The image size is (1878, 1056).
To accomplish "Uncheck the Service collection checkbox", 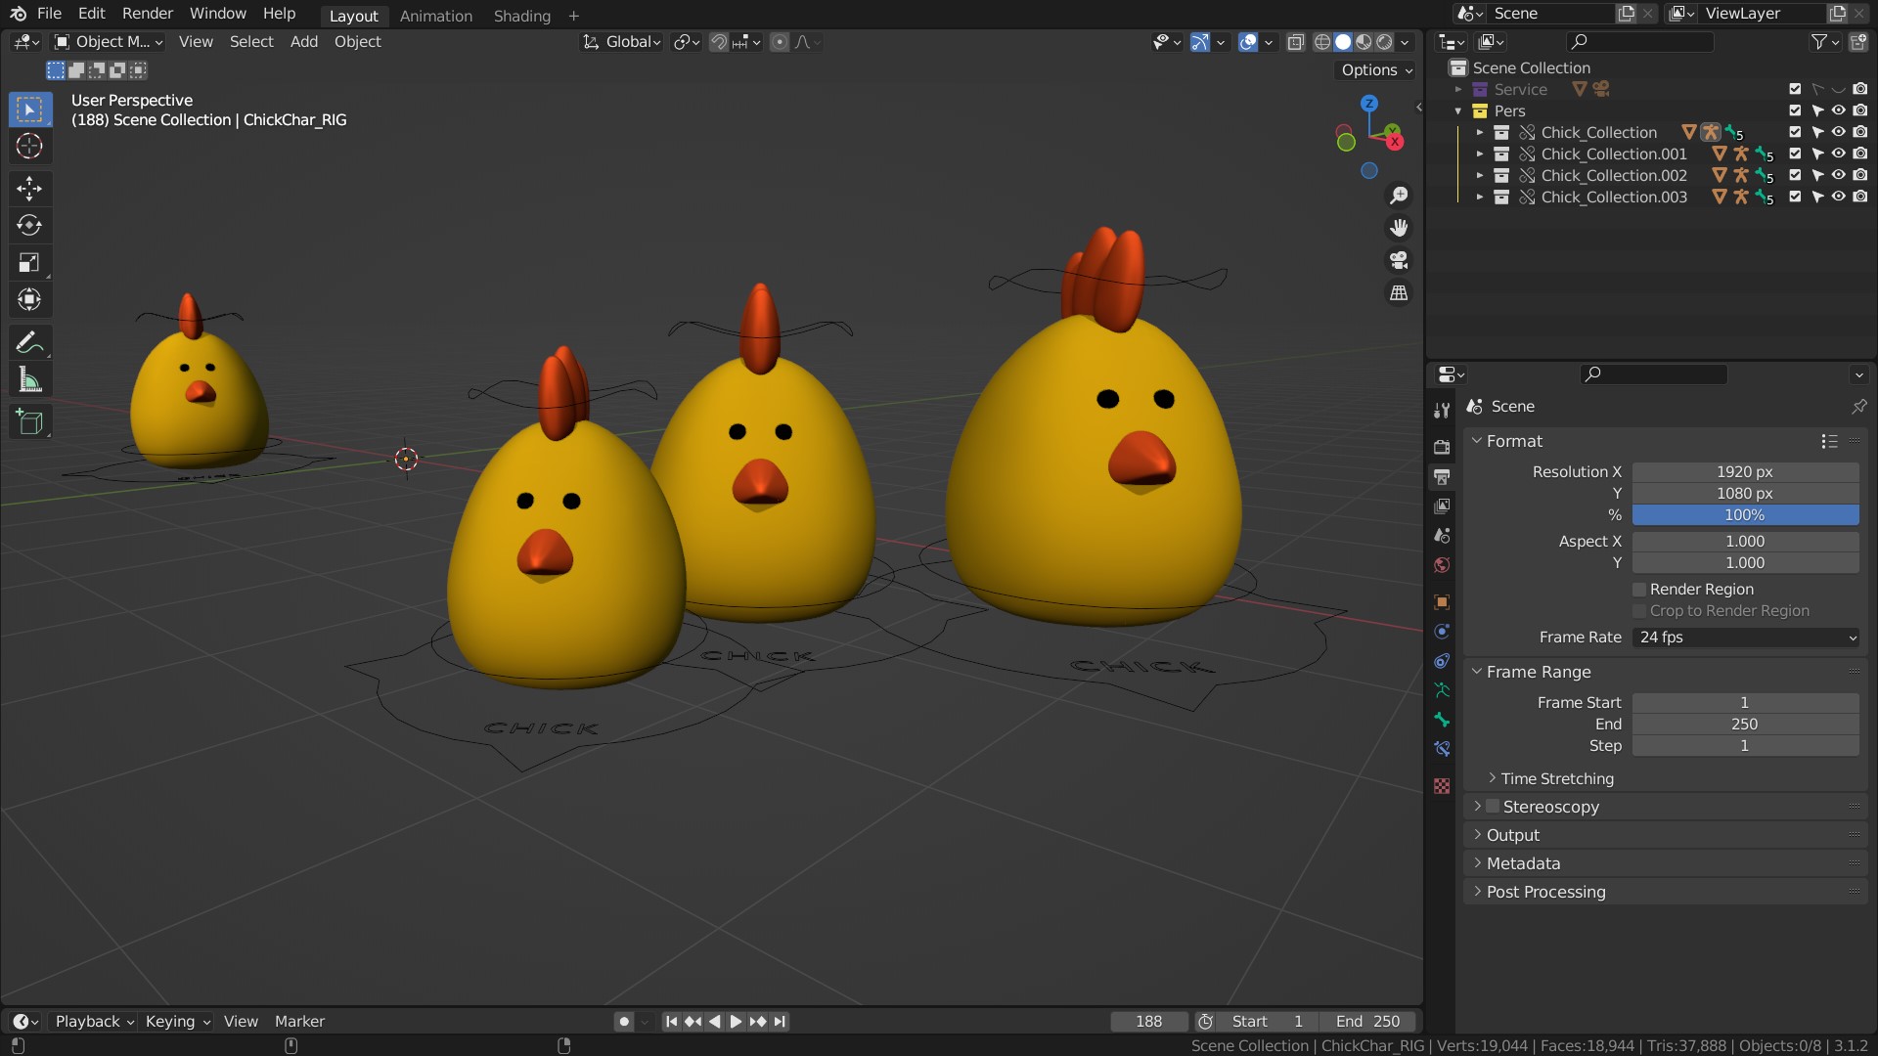I will 1795,88.
